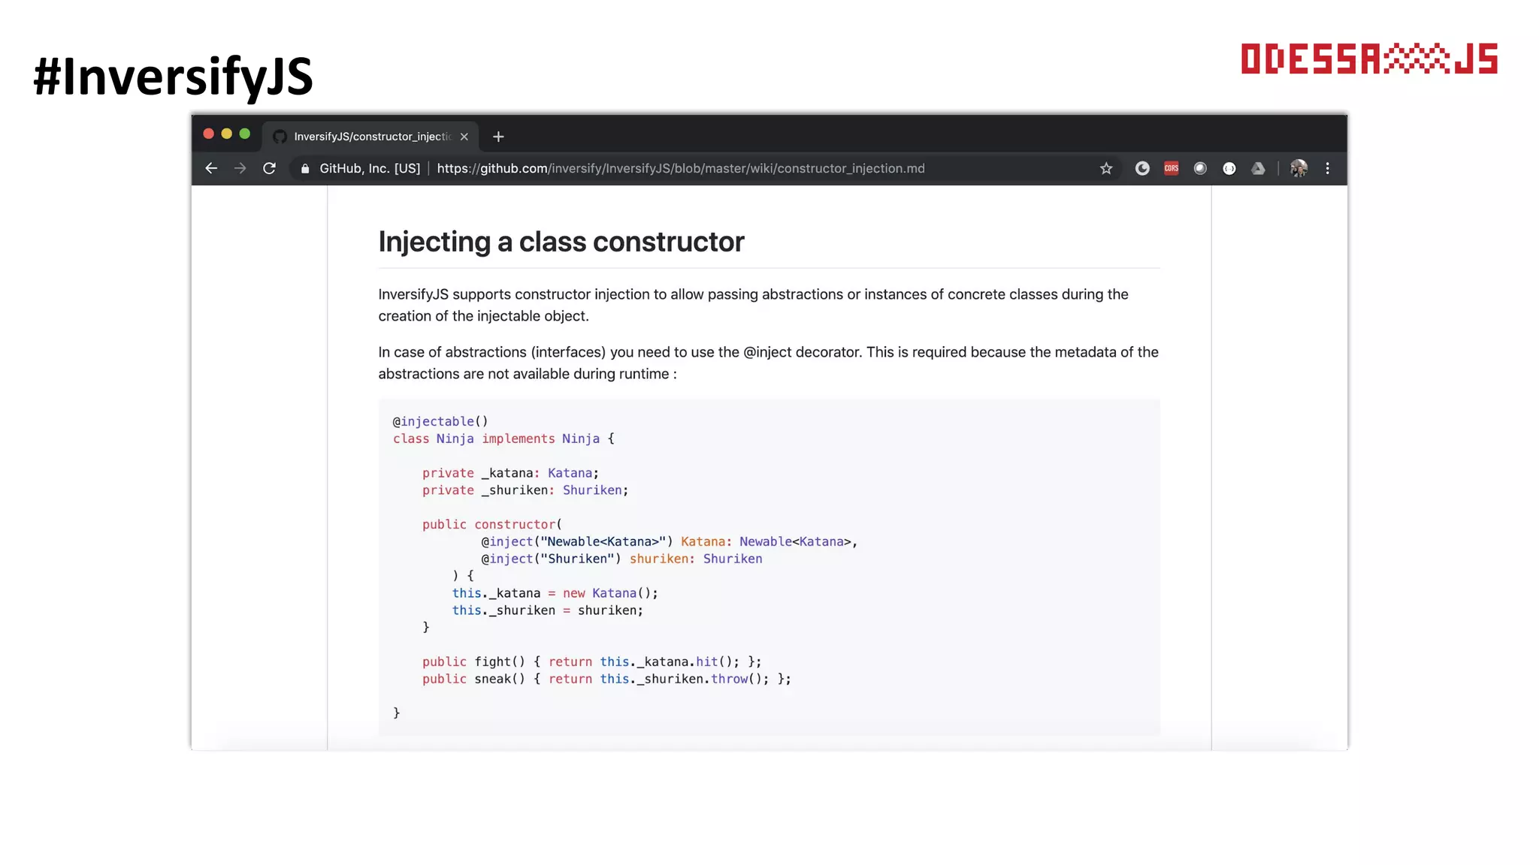Bookmark this page with the star icon
Screen dimensions: 1539x865
[1105, 168]
